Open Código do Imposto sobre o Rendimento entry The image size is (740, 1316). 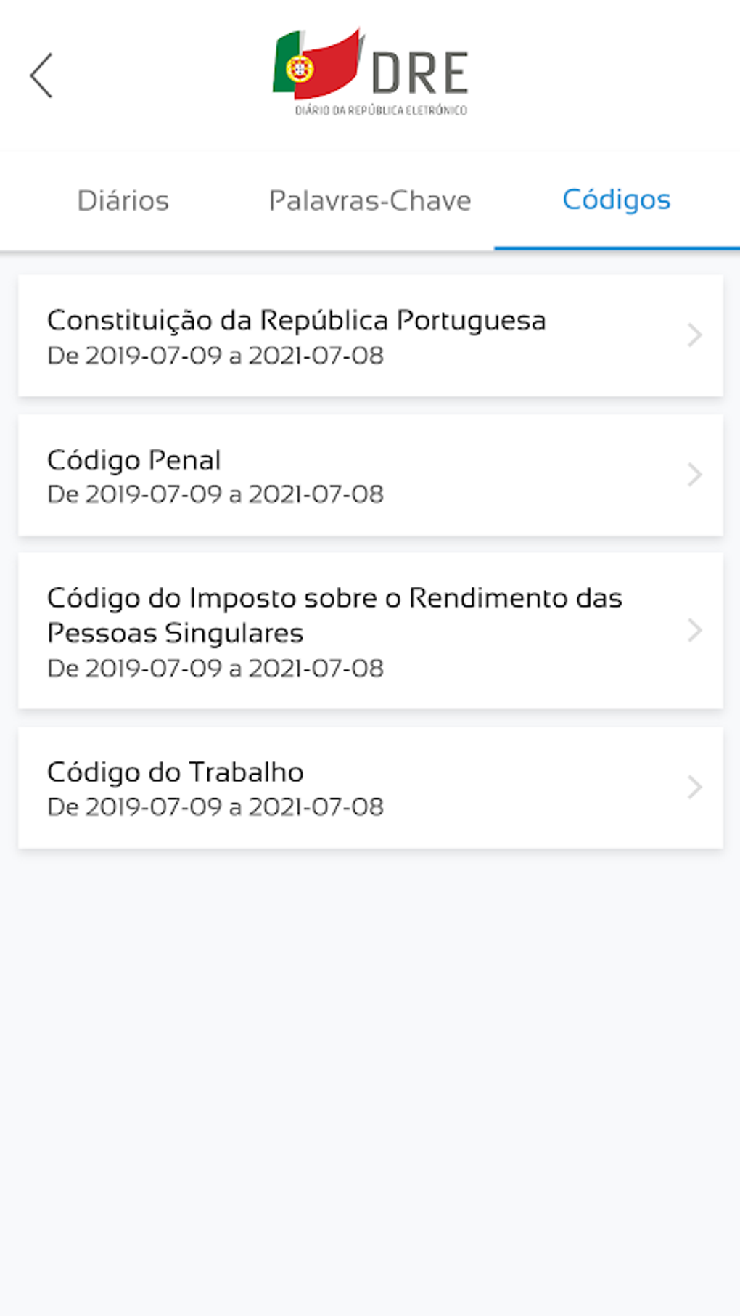370,631
